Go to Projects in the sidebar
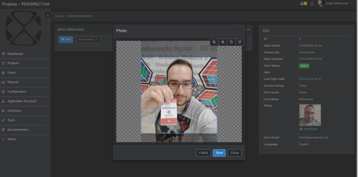Viewport: 358px width, 177px height. click(x=13, y=63)
